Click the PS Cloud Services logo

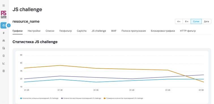pyautogui.click(x=4, y=15)
